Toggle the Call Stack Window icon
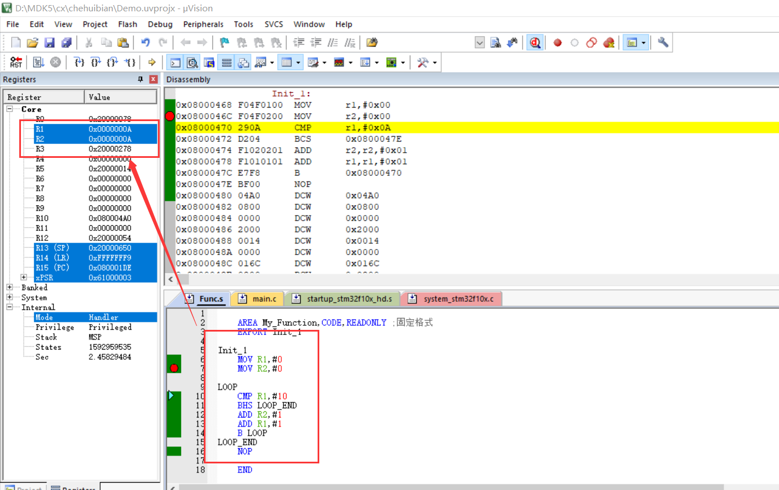Image resolution: width=779 pixels, height=490 pixels. (x=243, y=62)
